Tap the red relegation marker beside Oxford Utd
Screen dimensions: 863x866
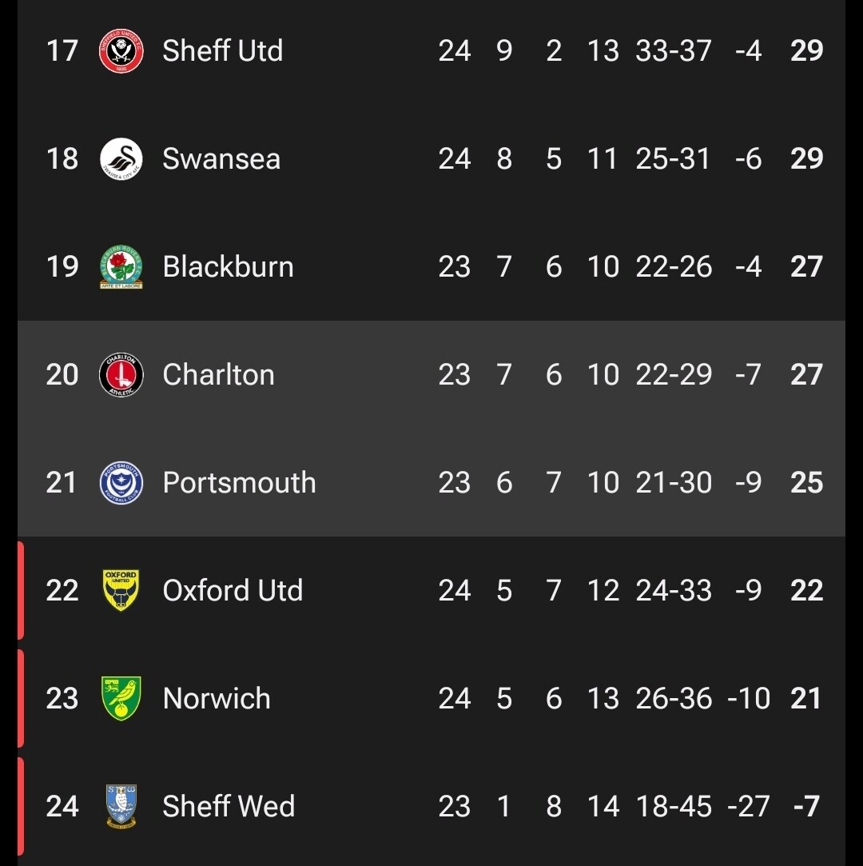pos(21,590)
